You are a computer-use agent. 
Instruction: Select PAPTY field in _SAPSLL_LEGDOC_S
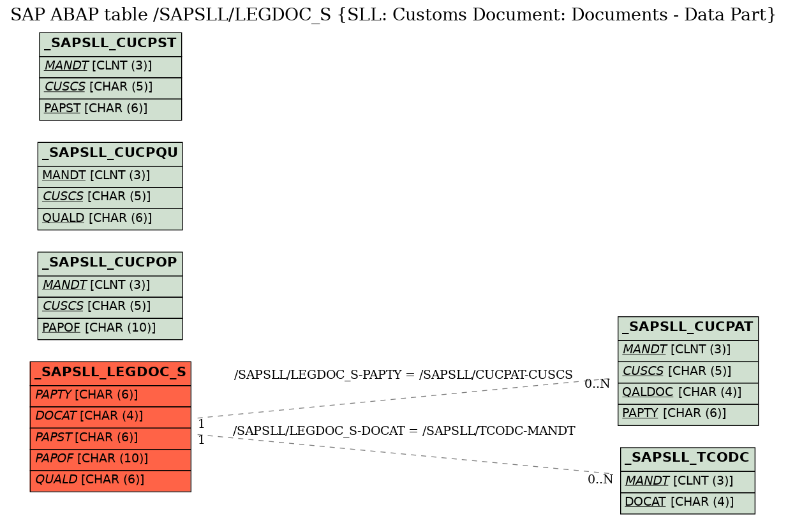(x=110, y=395)
